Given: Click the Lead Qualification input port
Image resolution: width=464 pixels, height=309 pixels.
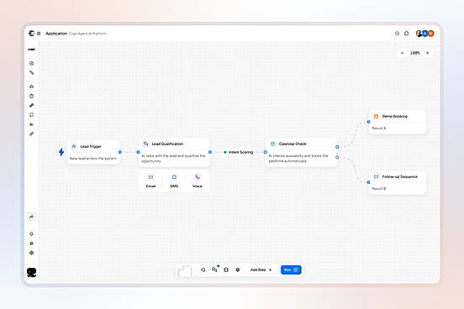Looking at the screenshot, I should (138, 152).
